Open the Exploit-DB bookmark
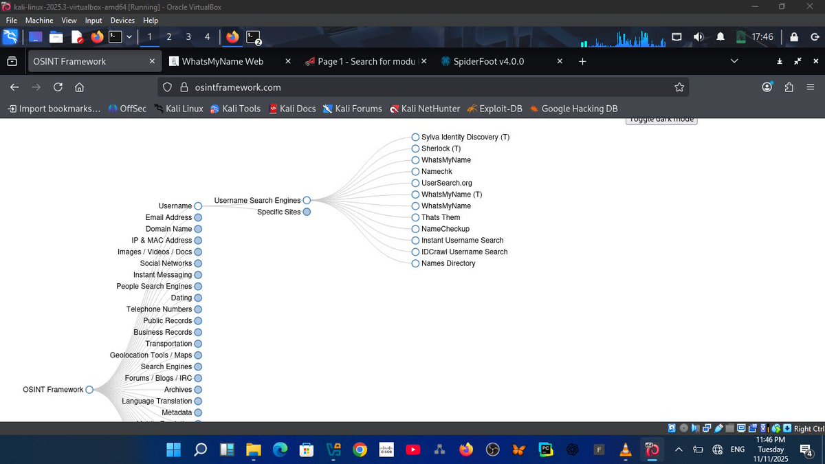 point(494,109)
